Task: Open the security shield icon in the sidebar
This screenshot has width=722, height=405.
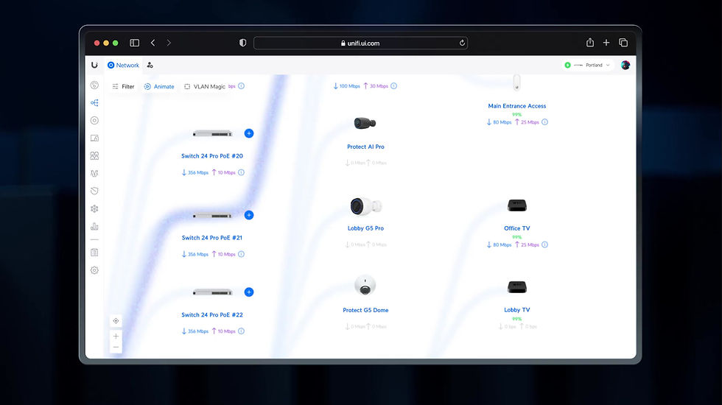Action: (x=94, y=191)
